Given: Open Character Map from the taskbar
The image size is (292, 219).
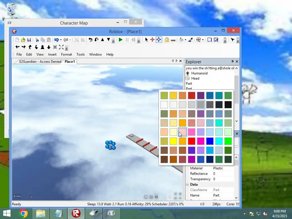Looking at the screenshot, I should point(111,213).
